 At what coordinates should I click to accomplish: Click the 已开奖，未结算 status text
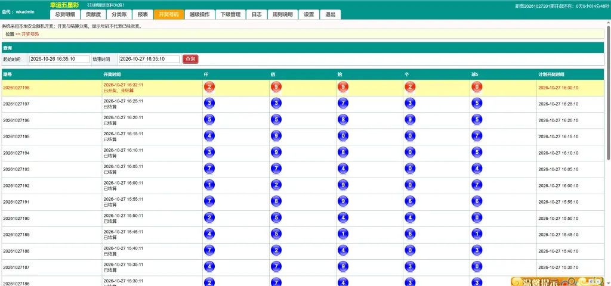tap(119, 91)
